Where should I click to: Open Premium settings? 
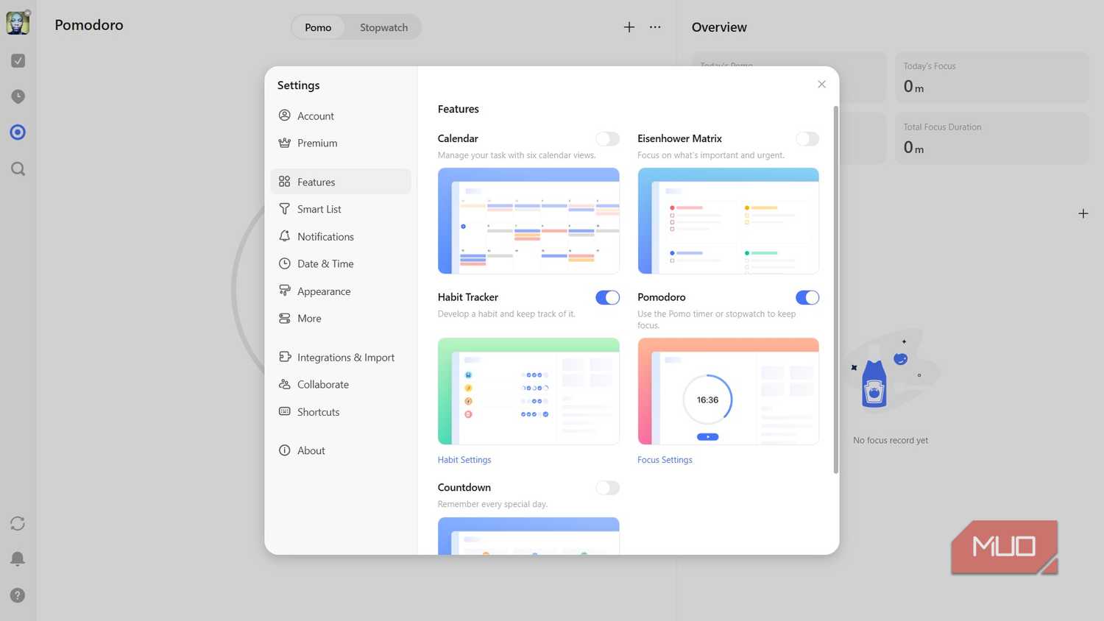coord(341,143)
